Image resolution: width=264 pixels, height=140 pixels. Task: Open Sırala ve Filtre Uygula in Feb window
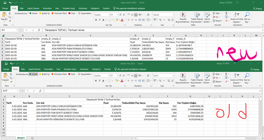236,79
